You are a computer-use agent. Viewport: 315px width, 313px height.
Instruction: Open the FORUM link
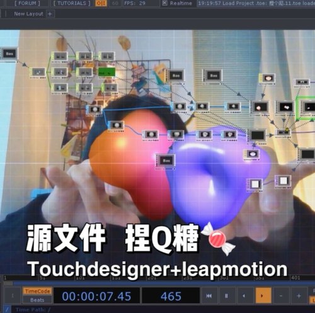tap(27, 3)
